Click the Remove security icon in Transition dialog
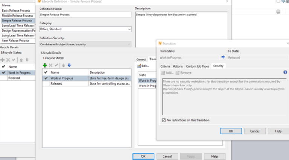This screenshot has height=160, width=289. (x=178, y=73)
